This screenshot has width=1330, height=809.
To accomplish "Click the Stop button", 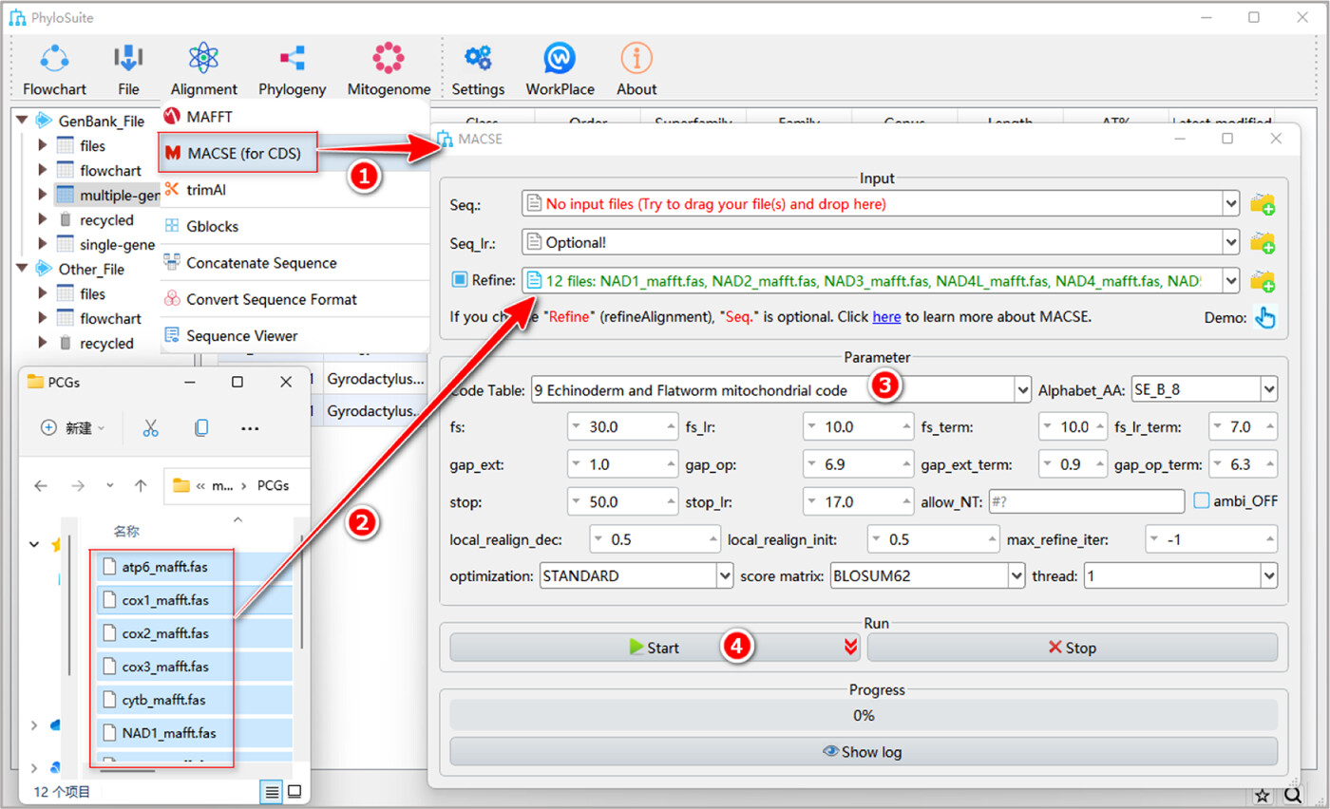I will (1072, 648).
